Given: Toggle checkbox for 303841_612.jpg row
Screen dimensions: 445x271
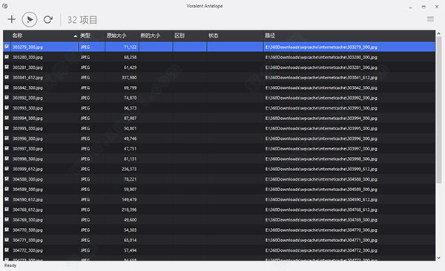Looking at the screenshot, I should point(7,78).
